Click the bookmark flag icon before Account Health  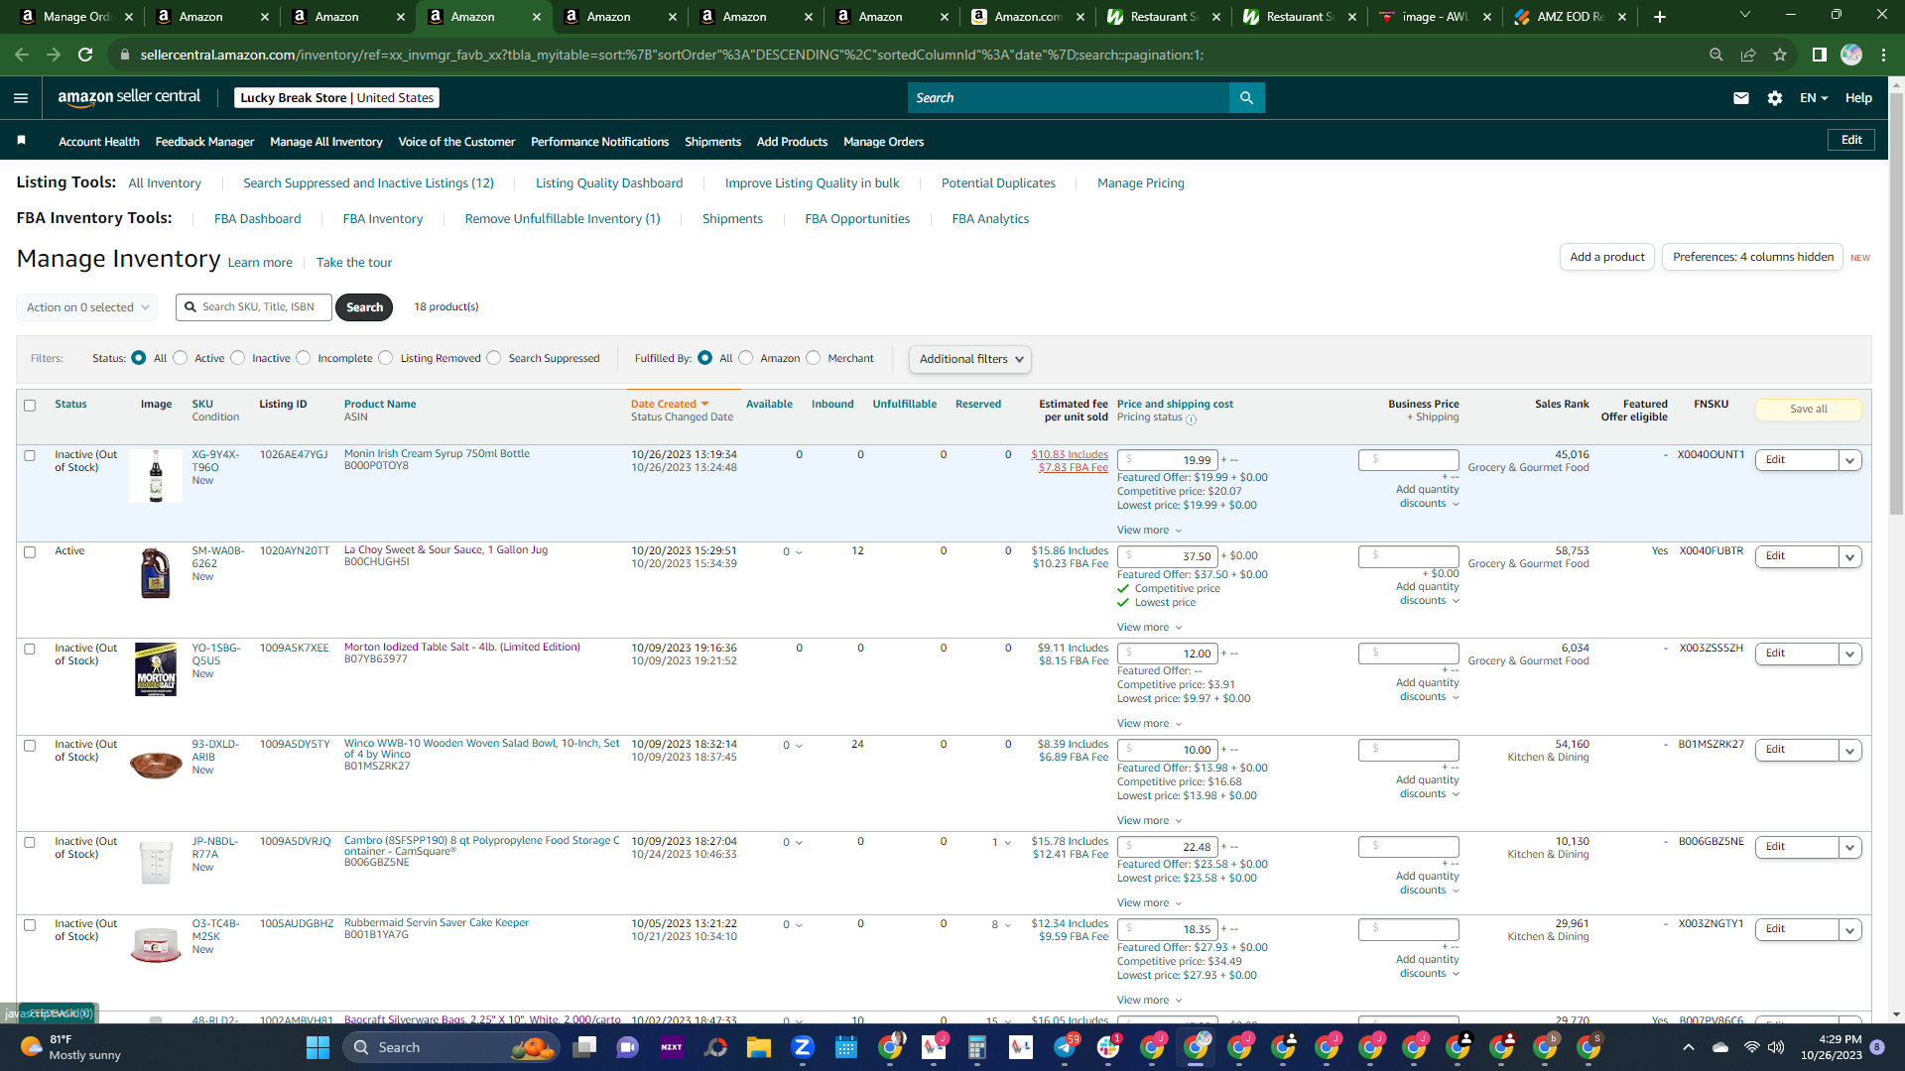coord(21,141)
